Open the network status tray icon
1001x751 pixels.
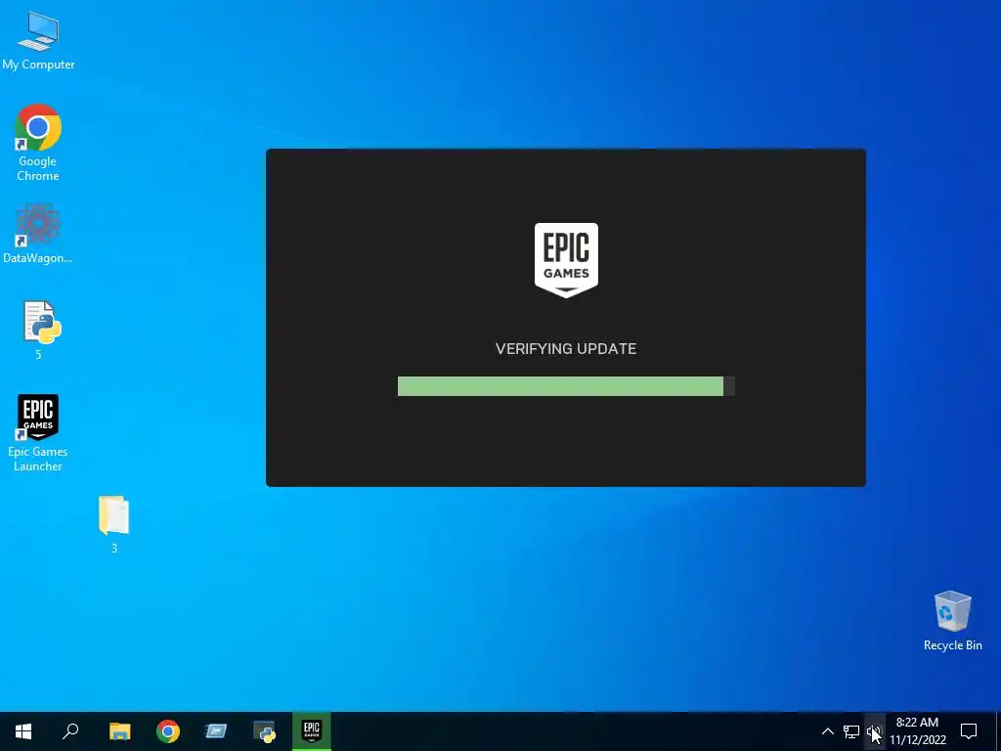pyautogui.click(x=851, y=731)
